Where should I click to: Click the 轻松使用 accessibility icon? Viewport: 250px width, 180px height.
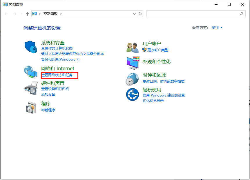click(132, 94)
